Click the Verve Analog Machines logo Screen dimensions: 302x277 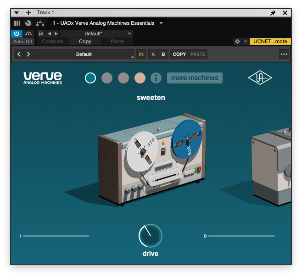click(43, 78)
